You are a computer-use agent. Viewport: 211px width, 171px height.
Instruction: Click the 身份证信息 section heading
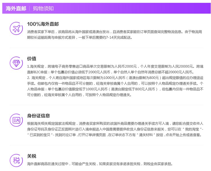pyautogui.click(x=39, y=116)
